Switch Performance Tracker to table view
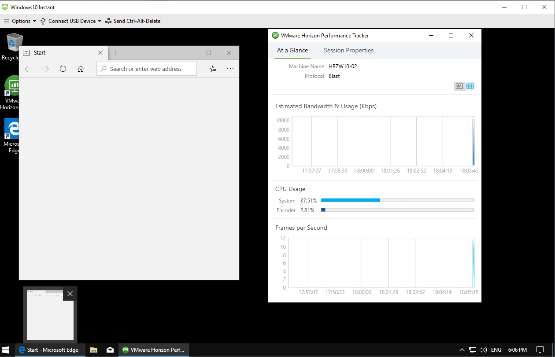 tap(470, 86)
